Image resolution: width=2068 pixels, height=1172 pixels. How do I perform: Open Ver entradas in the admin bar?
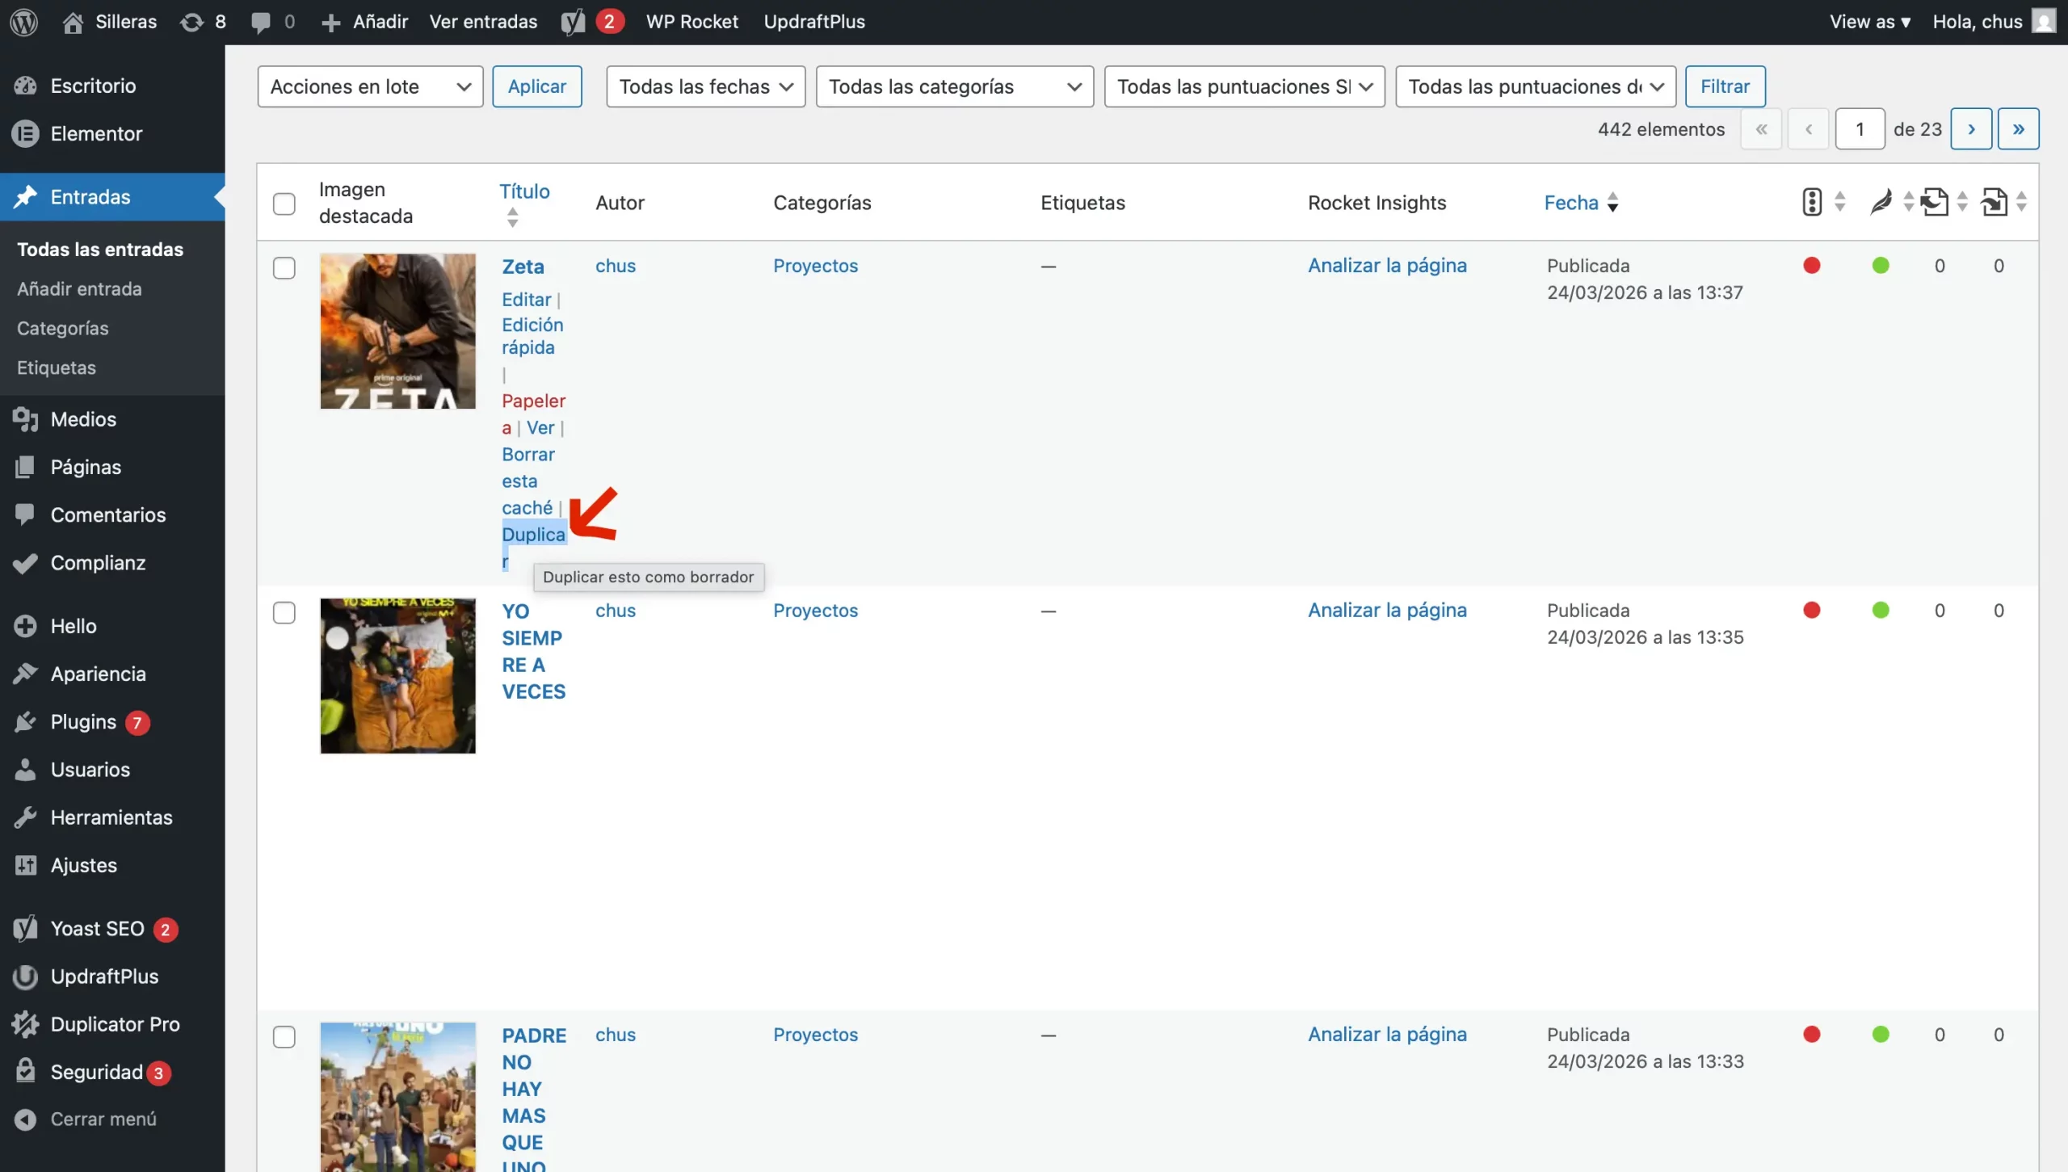(x=483, y=22)
